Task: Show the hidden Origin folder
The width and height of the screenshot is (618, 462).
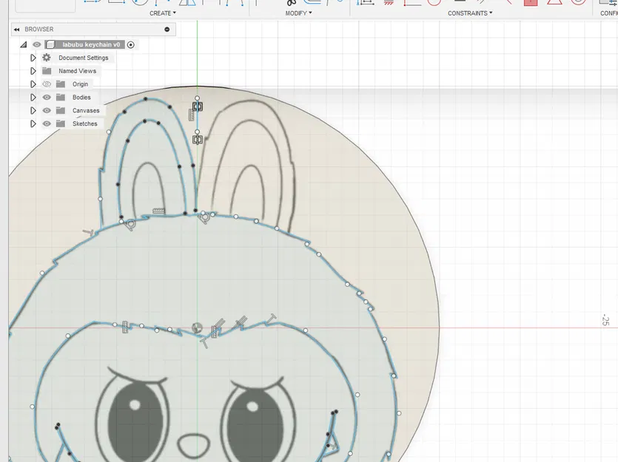Action: point(47,84)
